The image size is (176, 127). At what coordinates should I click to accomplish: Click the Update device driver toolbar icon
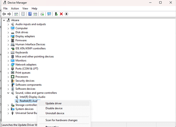(x=56, y=14)
